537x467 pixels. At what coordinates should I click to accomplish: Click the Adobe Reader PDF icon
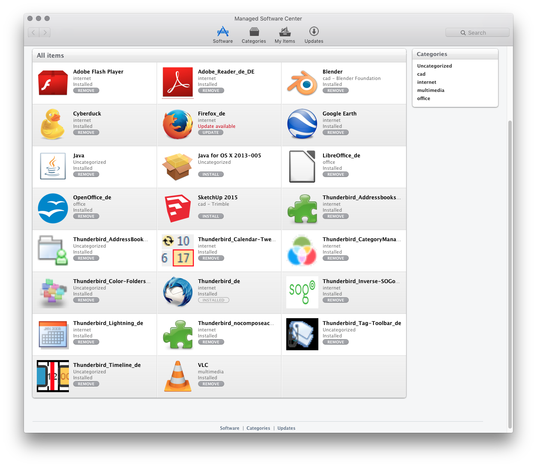pyautogui.click(x=178, y=83)
